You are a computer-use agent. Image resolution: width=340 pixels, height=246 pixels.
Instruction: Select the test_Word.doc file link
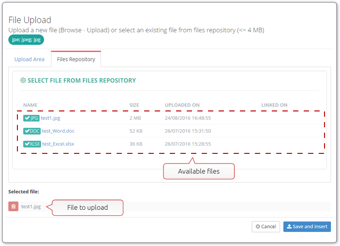coord(58,131)
